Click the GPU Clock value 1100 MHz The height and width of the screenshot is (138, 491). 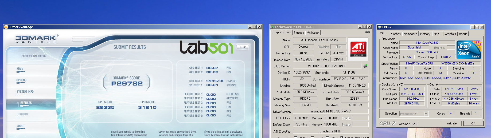(x=301, y=118)
